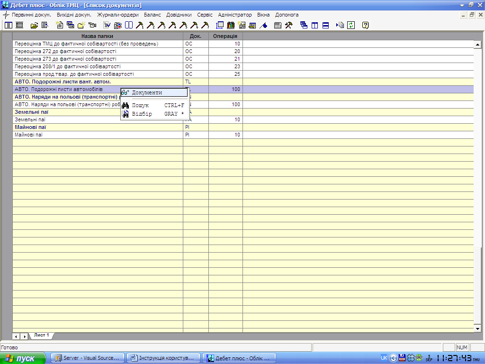Click the clipboard with colored marks icon
The width and height of the screenshot is (485, 364).
pyautogui.click(x=118, y=26)
